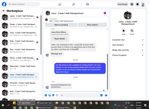Open Buyer details for Lexus
The height and width of the screenshot is (109, 149).
pyautogui.click(x=60, y=39)
